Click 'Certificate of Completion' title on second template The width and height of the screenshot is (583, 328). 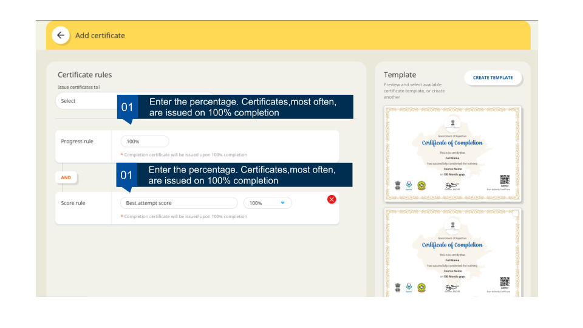click(452, 245)
